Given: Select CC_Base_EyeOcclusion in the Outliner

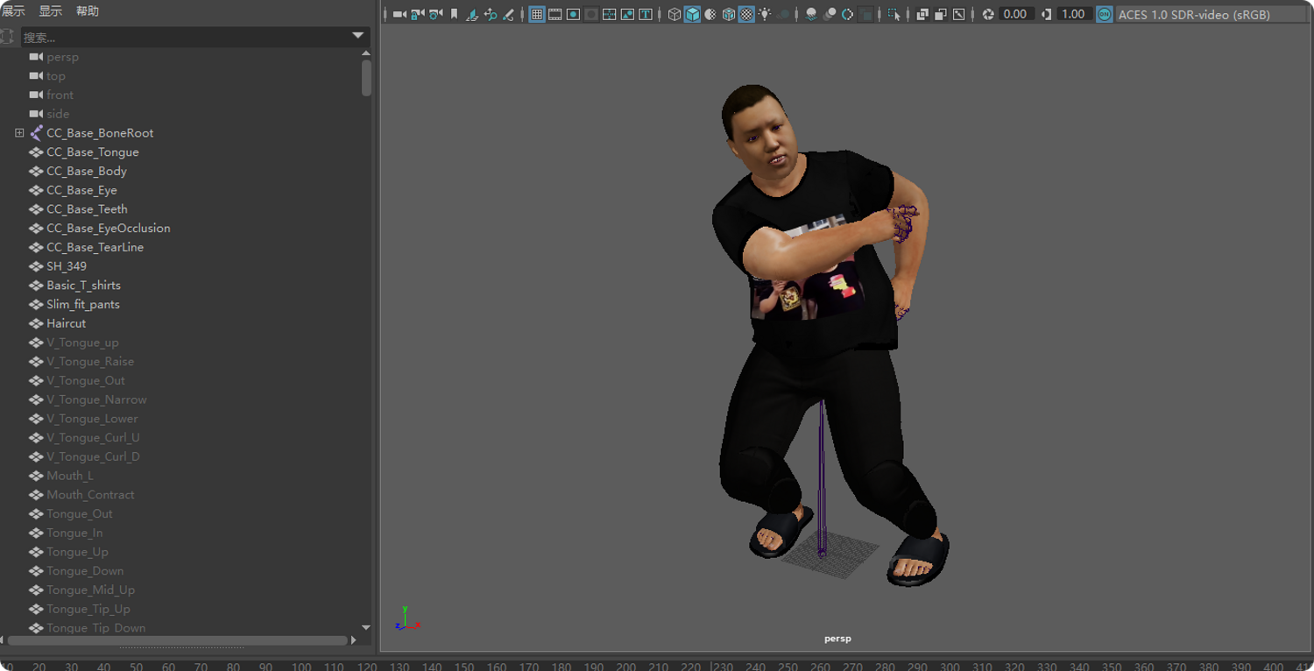Looking at the screenshot, I should [109, 228].
